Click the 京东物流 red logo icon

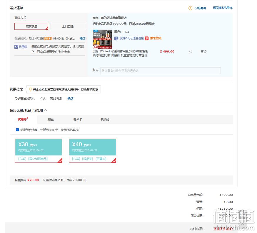(x=147, y=38)
